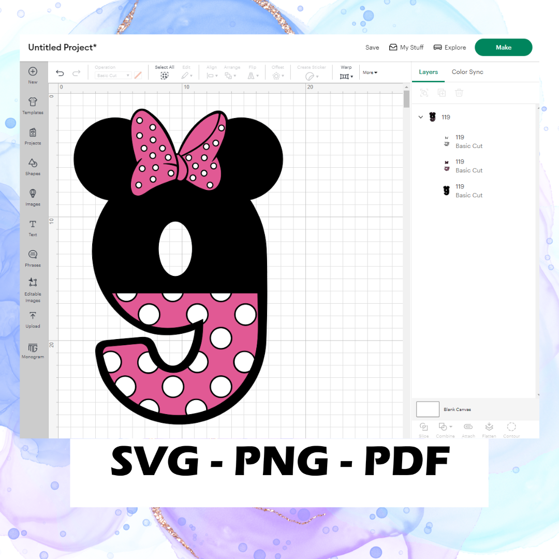Undo the last action
Image resolution: width=559 pixels, height=559 pixels.
60,73
